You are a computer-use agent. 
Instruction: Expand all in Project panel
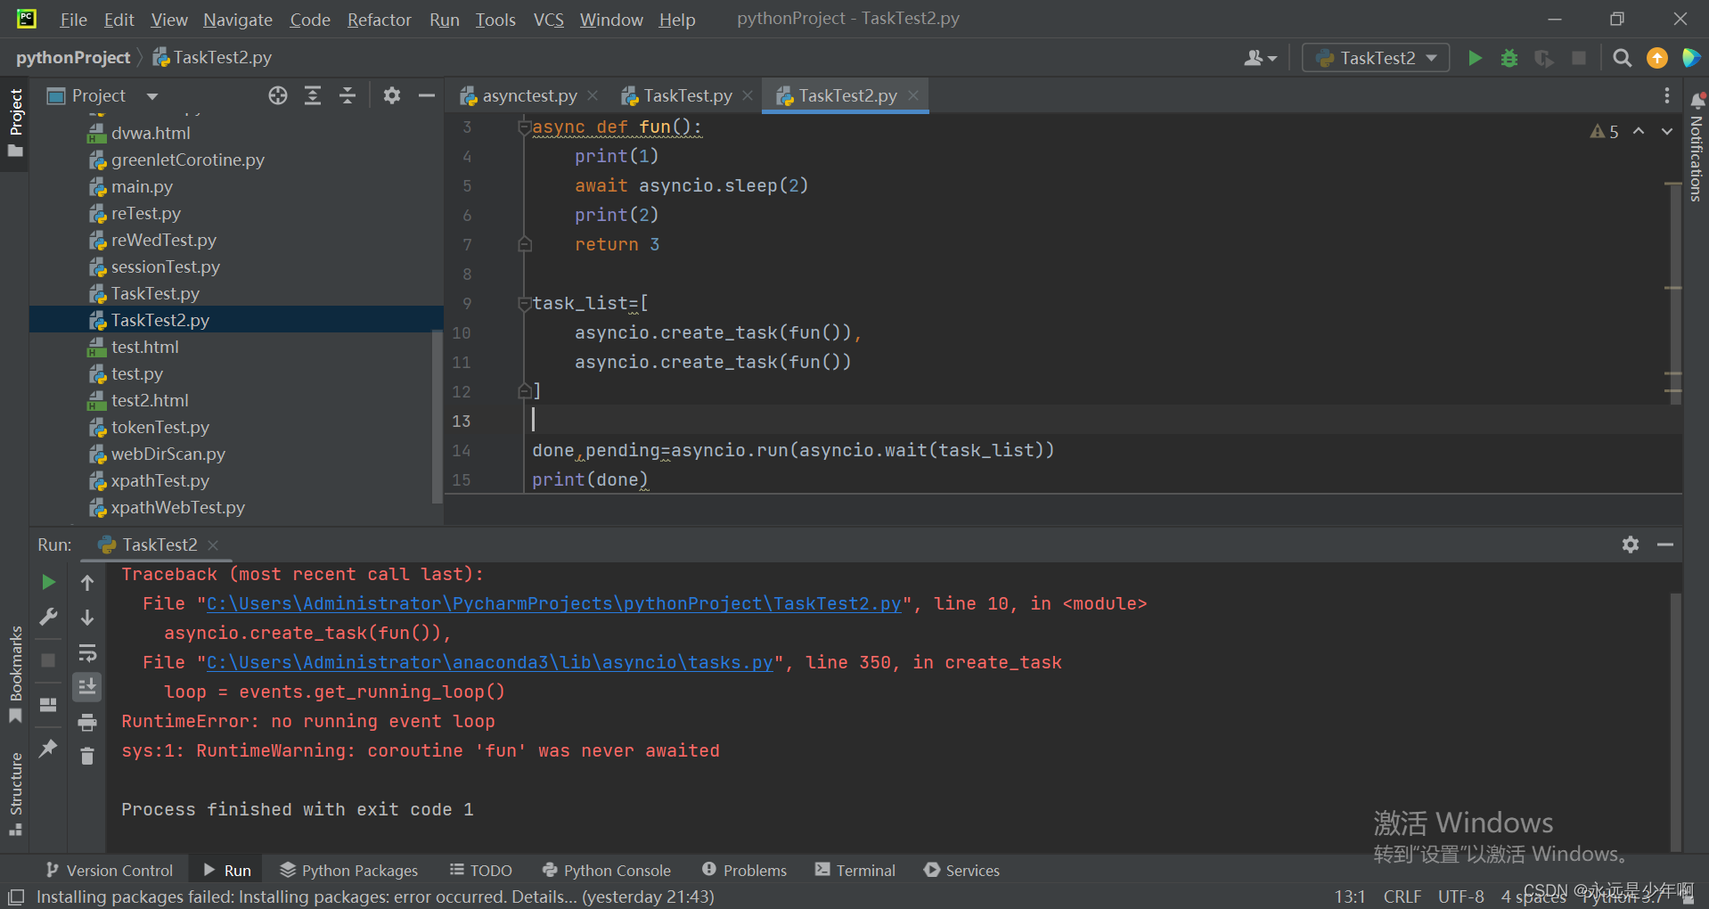tap(313, 95)
